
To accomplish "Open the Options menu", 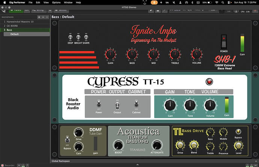I will click(56, 3).
